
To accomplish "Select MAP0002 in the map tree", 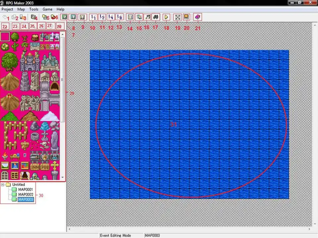I will coord(25,194).
